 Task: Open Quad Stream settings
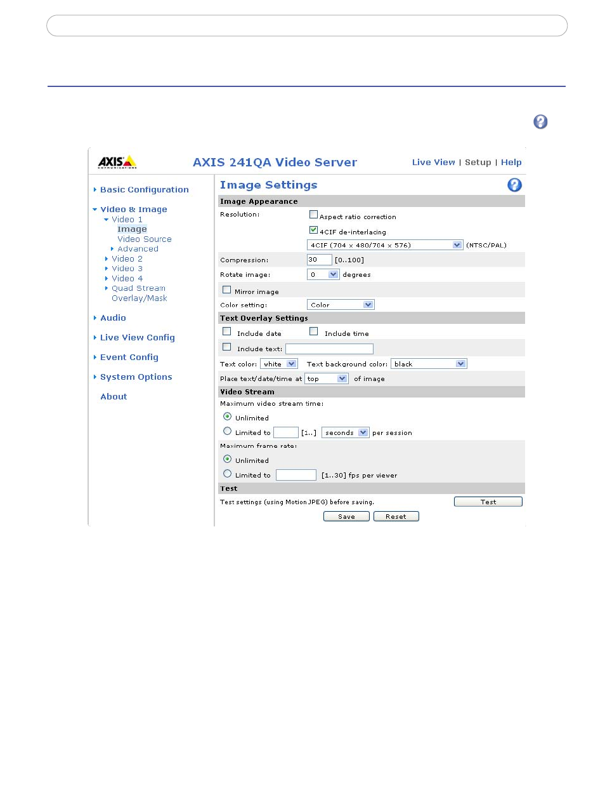click(138, 288)
